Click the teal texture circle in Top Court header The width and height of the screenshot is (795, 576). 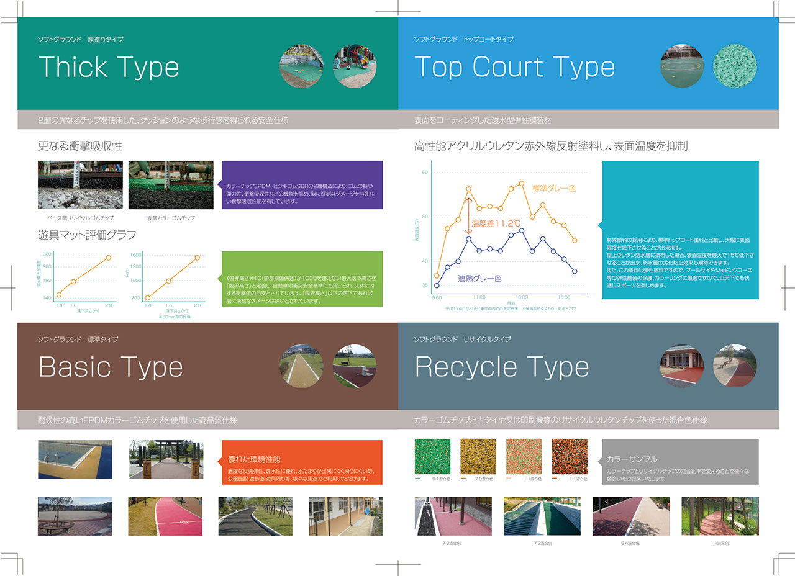click(735, 66)
